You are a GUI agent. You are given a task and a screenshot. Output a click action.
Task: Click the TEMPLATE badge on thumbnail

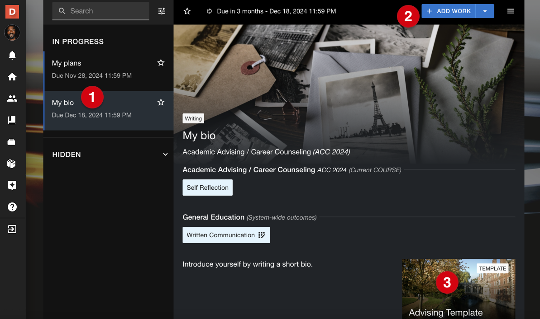(x=492, y=268)
